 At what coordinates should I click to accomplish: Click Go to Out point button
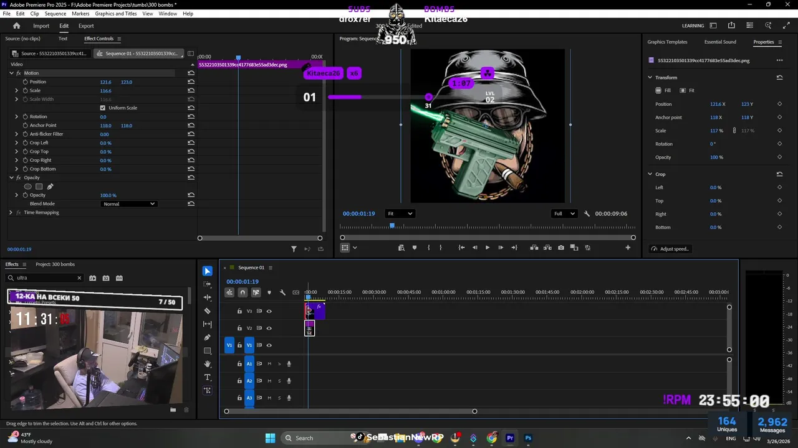click(514, 248)
